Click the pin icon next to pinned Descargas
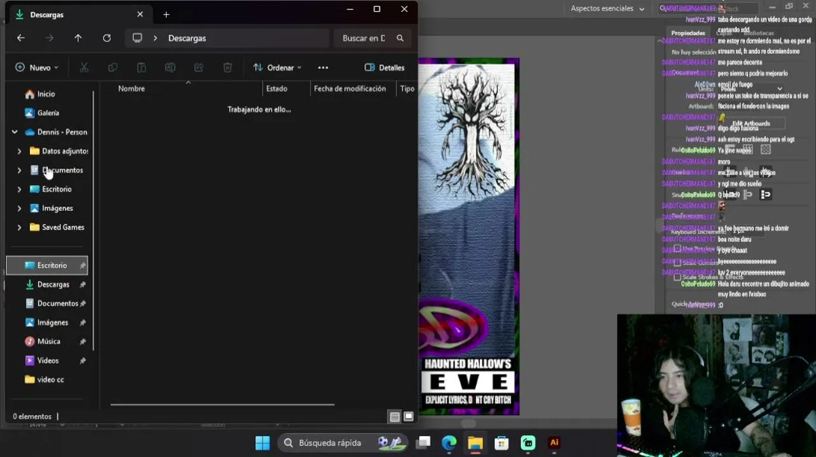This screenshot has height=457, width=816. click(x=83, y=284)
